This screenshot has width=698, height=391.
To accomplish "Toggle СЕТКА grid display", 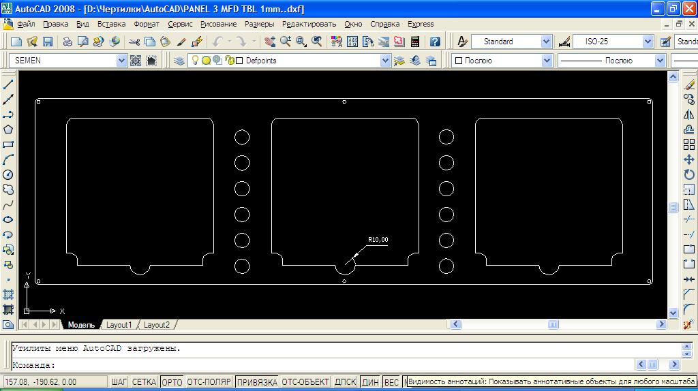I will tap(144, 381).
